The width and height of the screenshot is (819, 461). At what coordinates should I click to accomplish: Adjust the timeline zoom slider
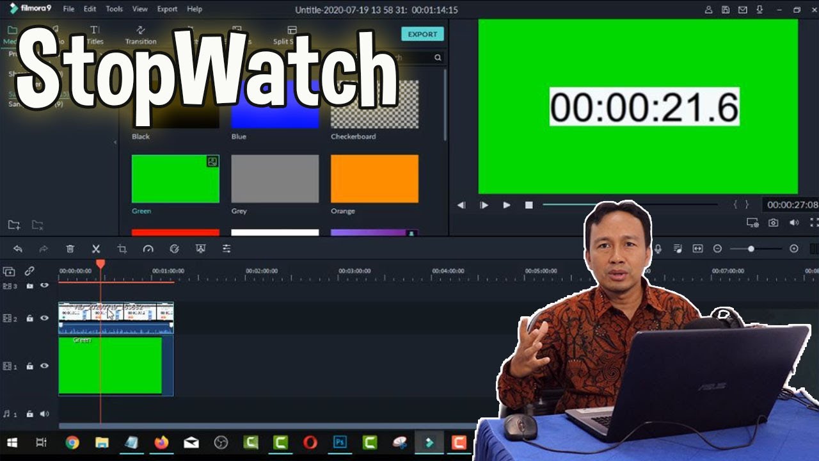point(756,249)
